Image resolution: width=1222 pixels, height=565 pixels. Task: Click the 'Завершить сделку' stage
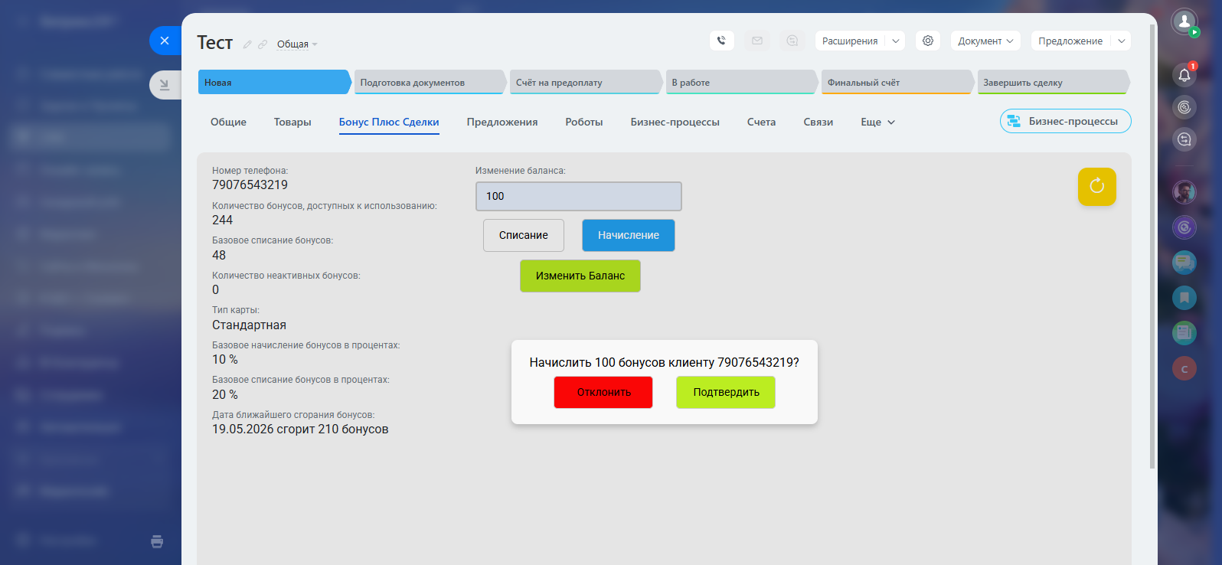pyautogui.click(x=1054, y=82)
